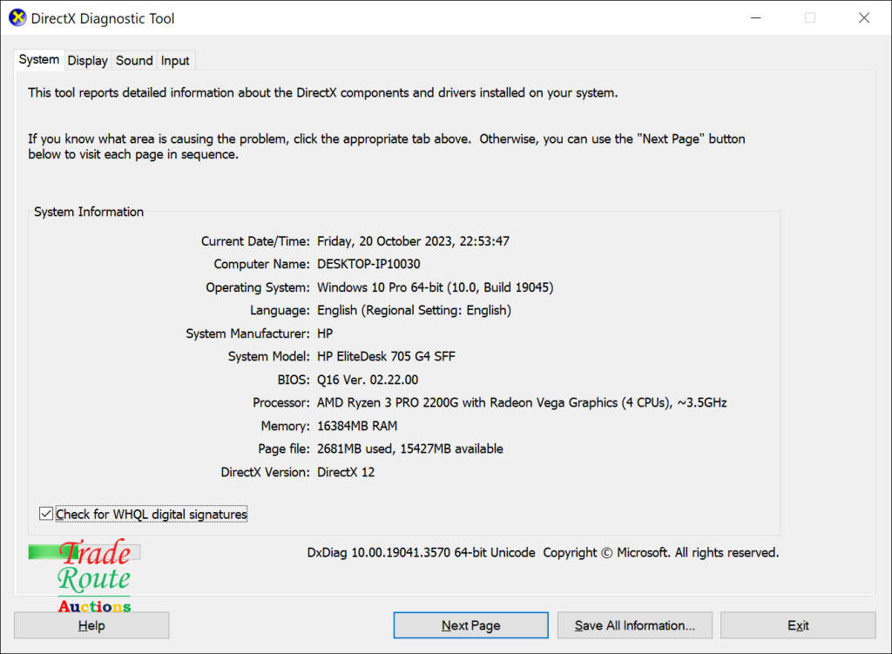Click the Next Page button
The height and width of the screenshot is (654, 892).
pos(470,625)
